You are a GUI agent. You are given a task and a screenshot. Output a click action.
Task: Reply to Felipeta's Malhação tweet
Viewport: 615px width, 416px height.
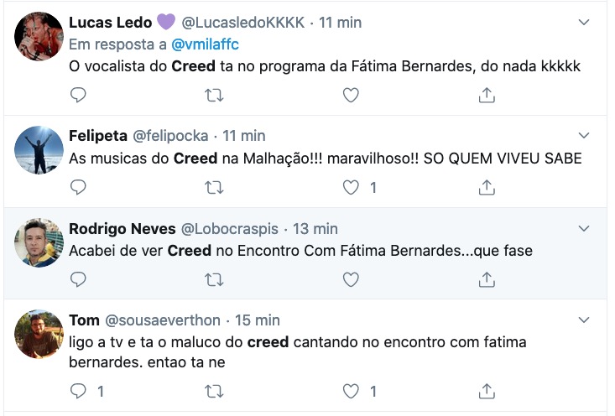click(78, 188)
